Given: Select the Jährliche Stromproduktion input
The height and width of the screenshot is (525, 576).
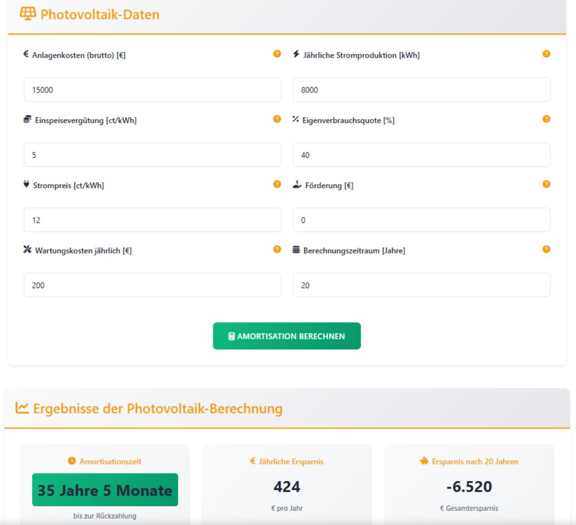Looking at the screenshot, I should 421,90.
